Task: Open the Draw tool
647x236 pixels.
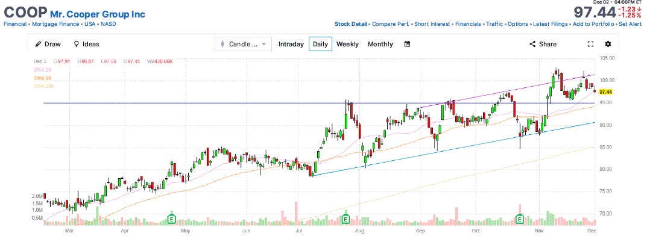Action: coord(48,44)
